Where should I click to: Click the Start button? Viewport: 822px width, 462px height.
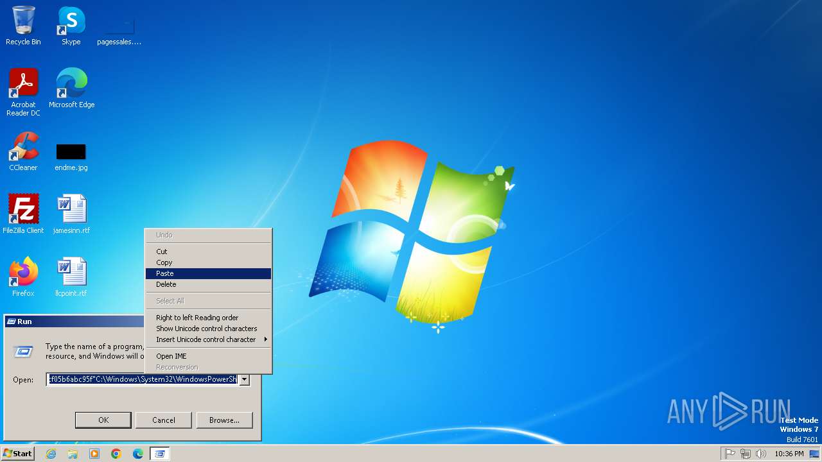(x=17, y=454)
